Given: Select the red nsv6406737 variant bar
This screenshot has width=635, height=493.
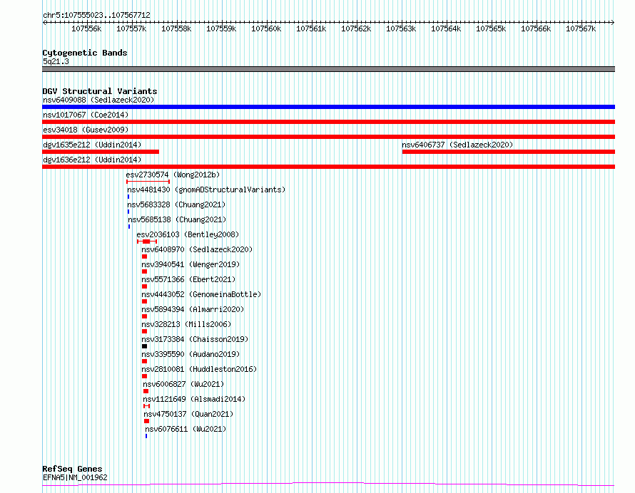Looking at the screenshot, I should click(x=509, y=152).
